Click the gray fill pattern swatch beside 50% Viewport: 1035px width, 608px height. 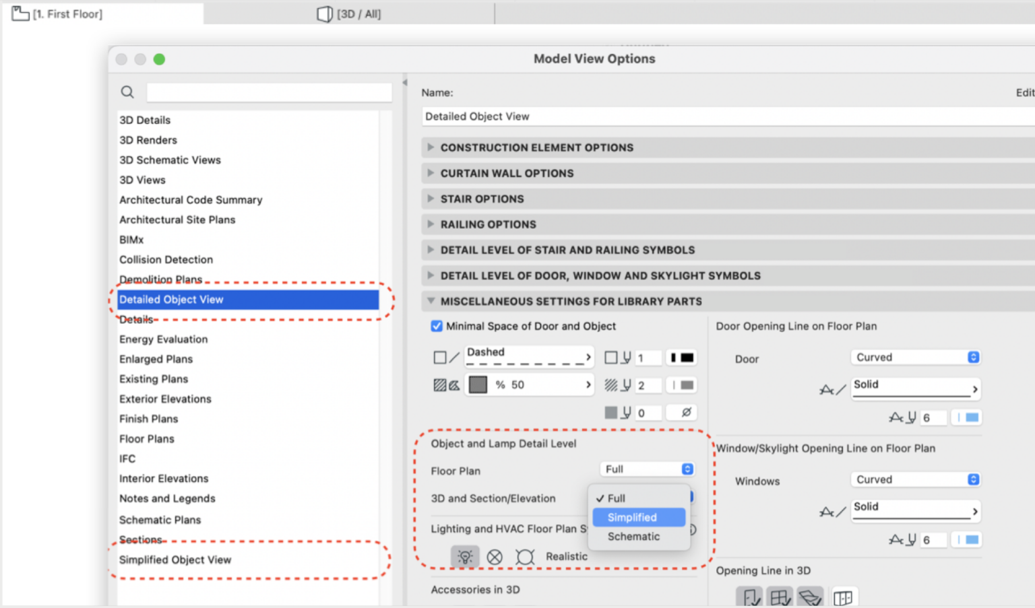click(x=478, y=384)
